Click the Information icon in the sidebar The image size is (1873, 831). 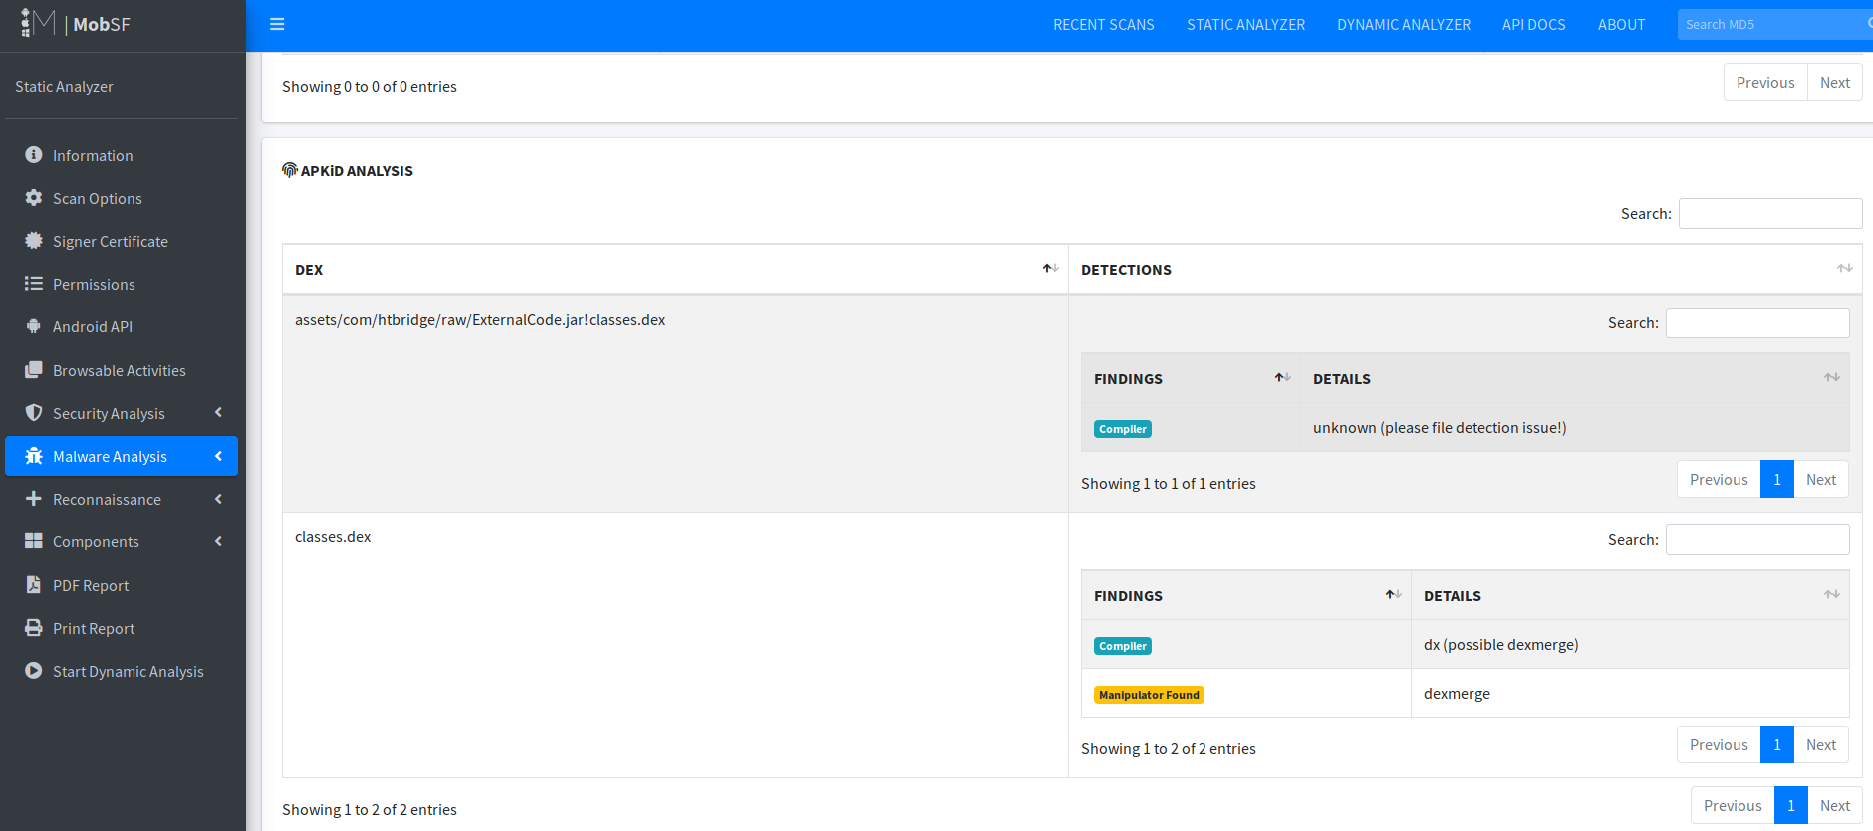point(34,155)
